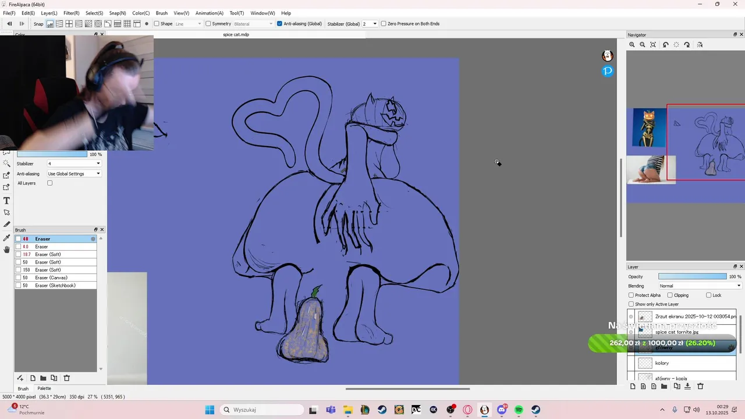Switch to the Palette tab
Viewport: 745px width, 419px height.
coord(44,389)
